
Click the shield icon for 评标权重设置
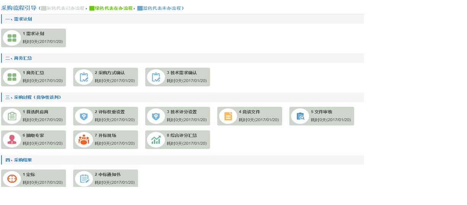click(84, 116)
